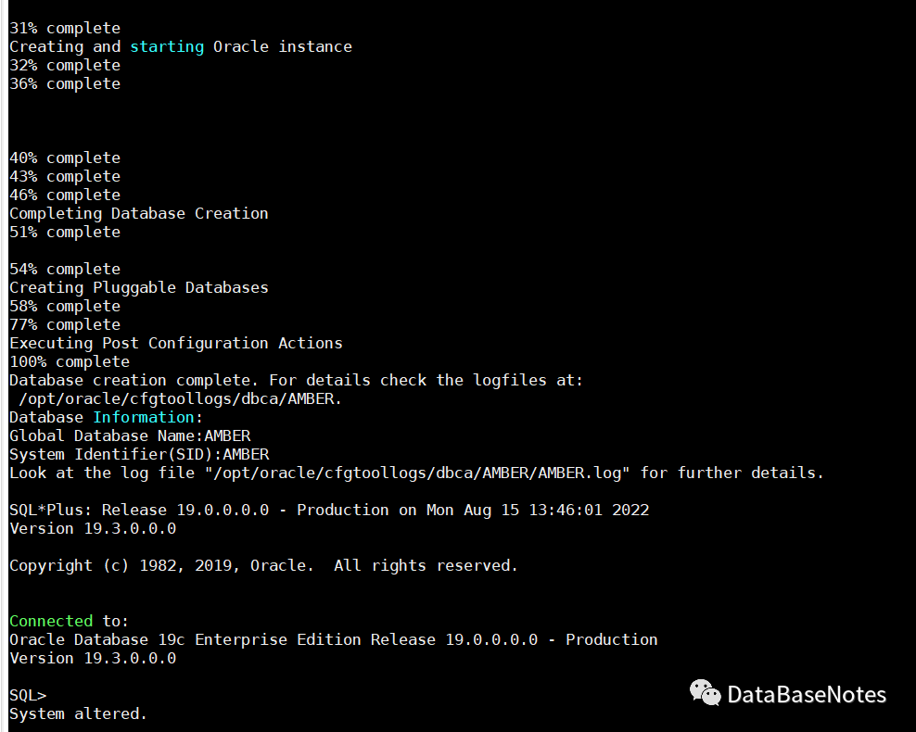The width and height of the screenshot is (916, 732).
Task: Click "Global Database Name:AMBER" line
Action: (130, 435)
